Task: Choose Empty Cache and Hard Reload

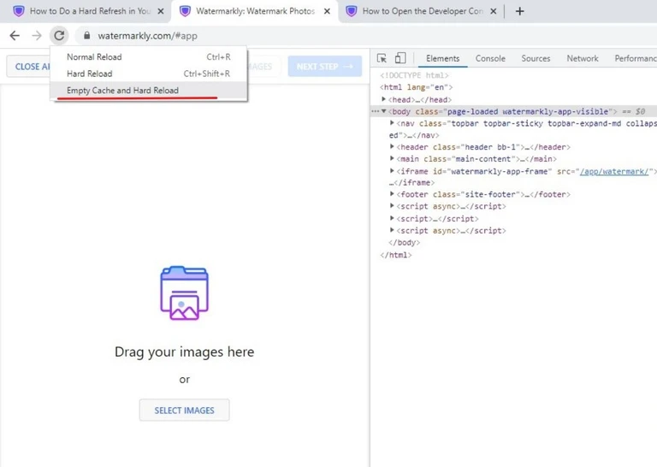Action: 149,91
